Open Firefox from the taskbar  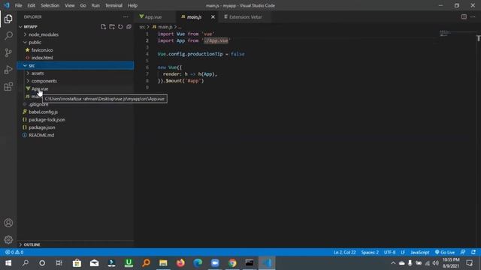click(x=180, y=263)
